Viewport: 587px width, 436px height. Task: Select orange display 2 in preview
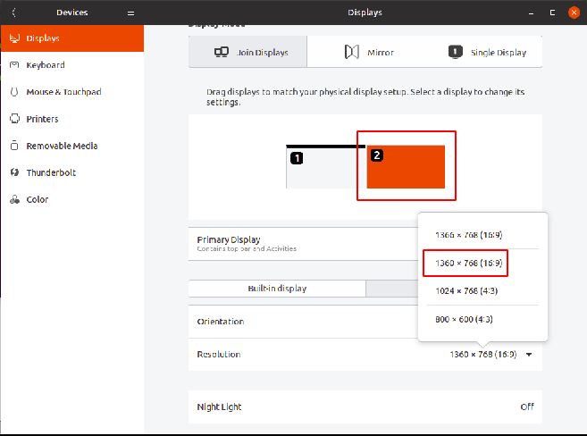pos(406,167)
